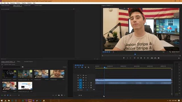Switch to Source monitor tab
This screenshot has width=182, height=102.
point(5,5)
